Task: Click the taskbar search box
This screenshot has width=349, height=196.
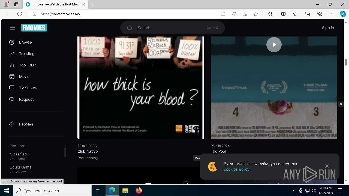Action: (x=52, y=191)
